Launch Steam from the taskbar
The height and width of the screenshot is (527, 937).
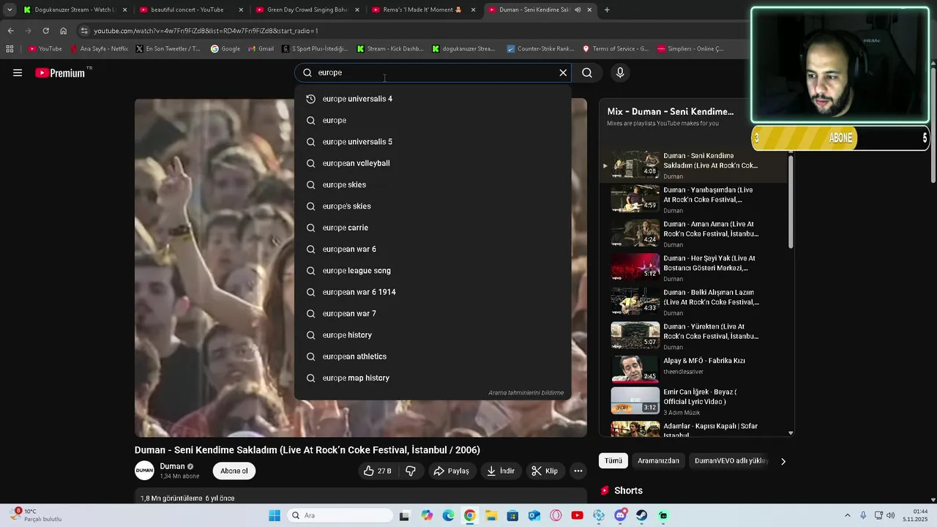click(x=642, y=515)
